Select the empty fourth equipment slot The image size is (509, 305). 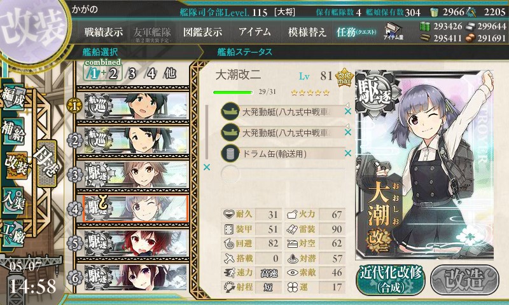[x=282, y=174]
